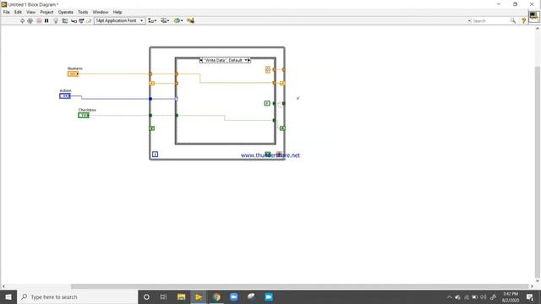The height and width of the screenshot is (304, 541).
Task: Open Task View on taskbar
Action: pos(163,296)
